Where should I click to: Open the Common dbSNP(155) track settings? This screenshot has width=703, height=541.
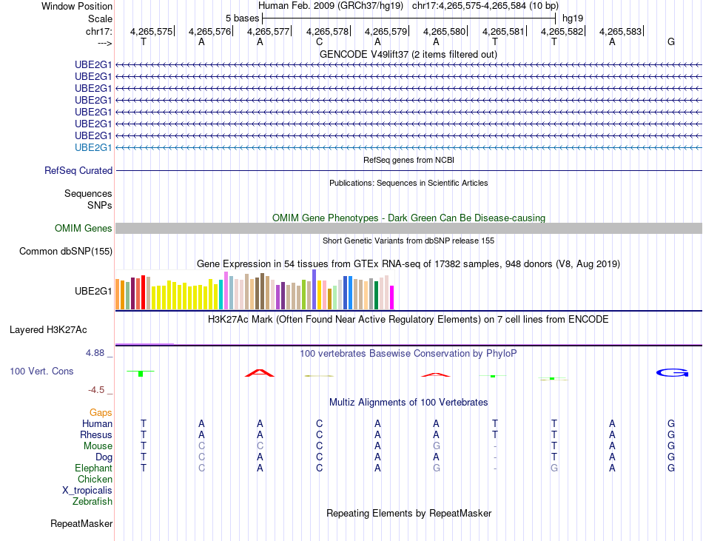(x=66, y=251)
